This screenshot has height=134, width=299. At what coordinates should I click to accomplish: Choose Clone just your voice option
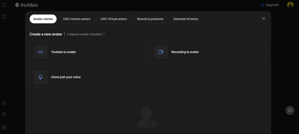click(88, 77)
